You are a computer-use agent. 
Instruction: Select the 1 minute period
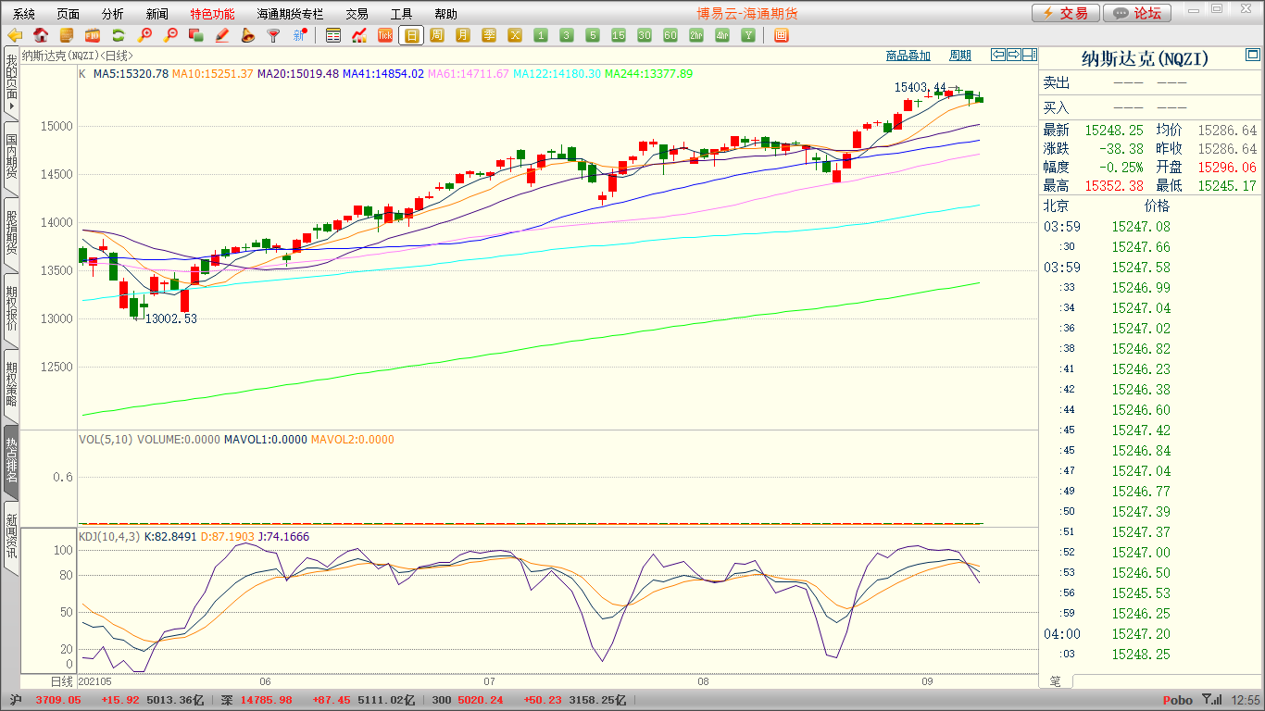(x=541, y=36)
